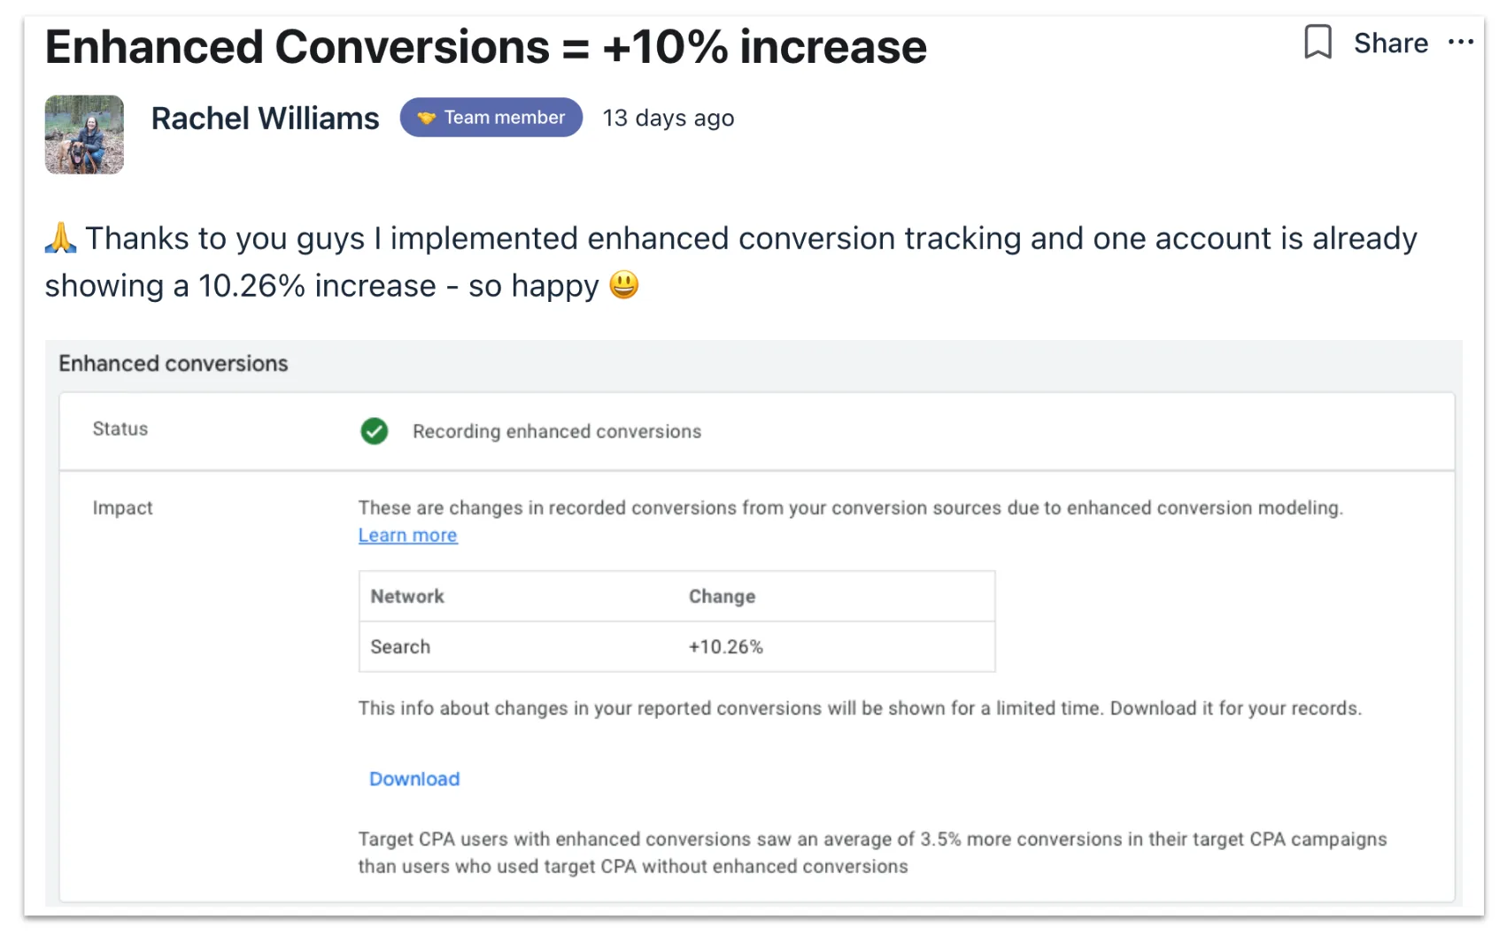Click the praying hands emoji
The width and height of the screenshot is (1507, 942).
pos(60,237)
